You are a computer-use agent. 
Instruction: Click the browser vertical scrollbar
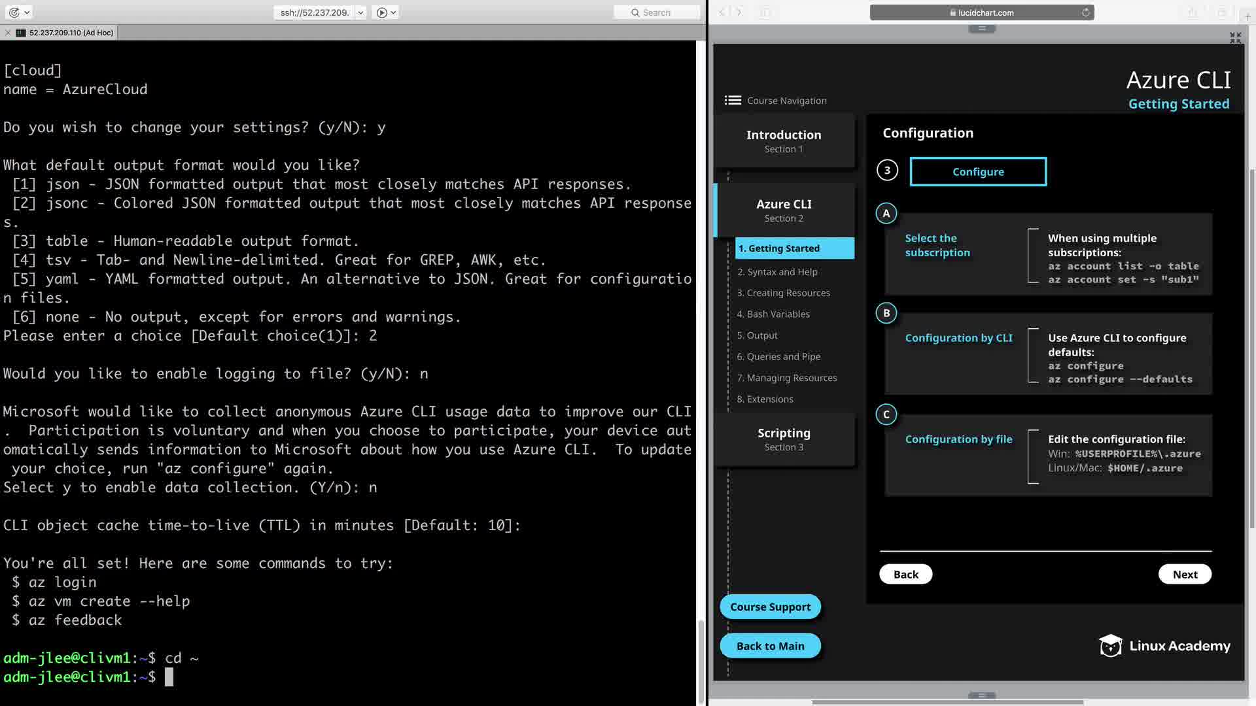tap(1251, 346)
